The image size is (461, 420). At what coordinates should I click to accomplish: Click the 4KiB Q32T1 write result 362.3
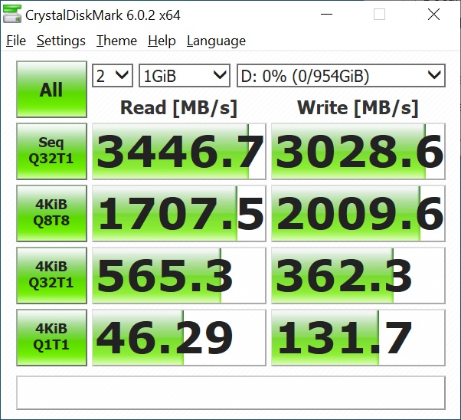point(358,275)
